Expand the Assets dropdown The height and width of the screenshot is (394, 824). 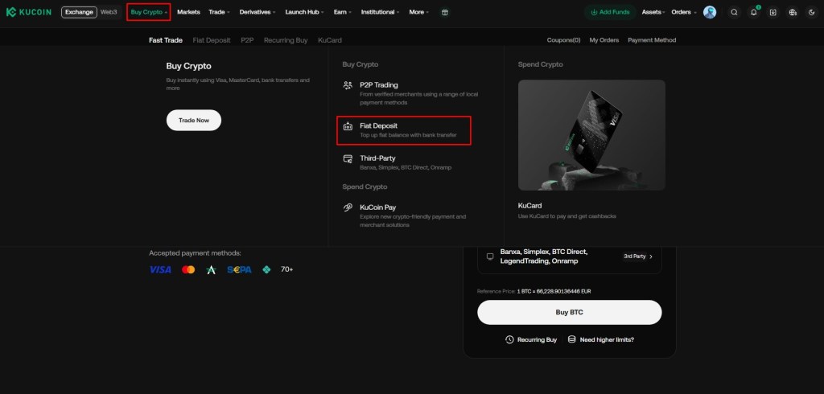pyautogui.click(x=653, y=12)
